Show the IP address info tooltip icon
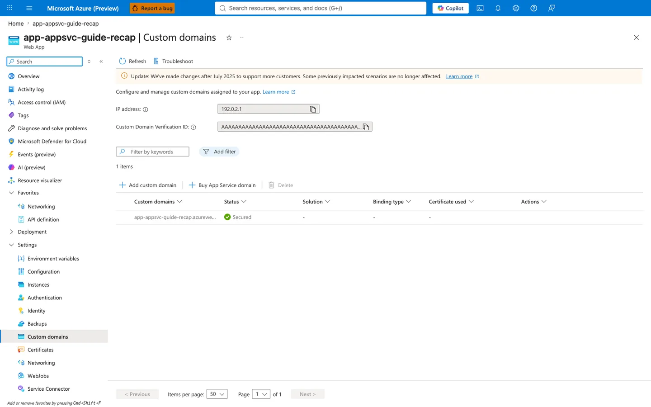 (146, 109)
